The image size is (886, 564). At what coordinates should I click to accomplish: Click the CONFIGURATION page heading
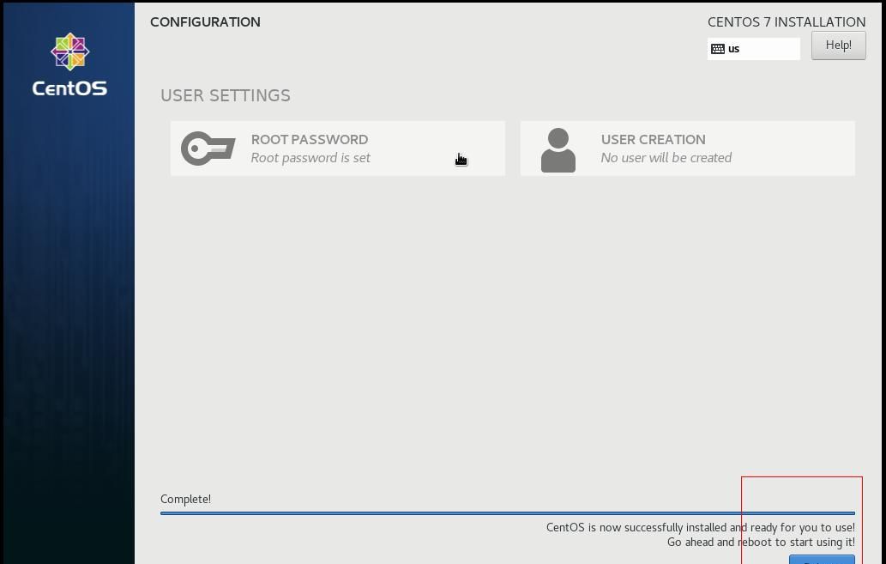point(205,22)
